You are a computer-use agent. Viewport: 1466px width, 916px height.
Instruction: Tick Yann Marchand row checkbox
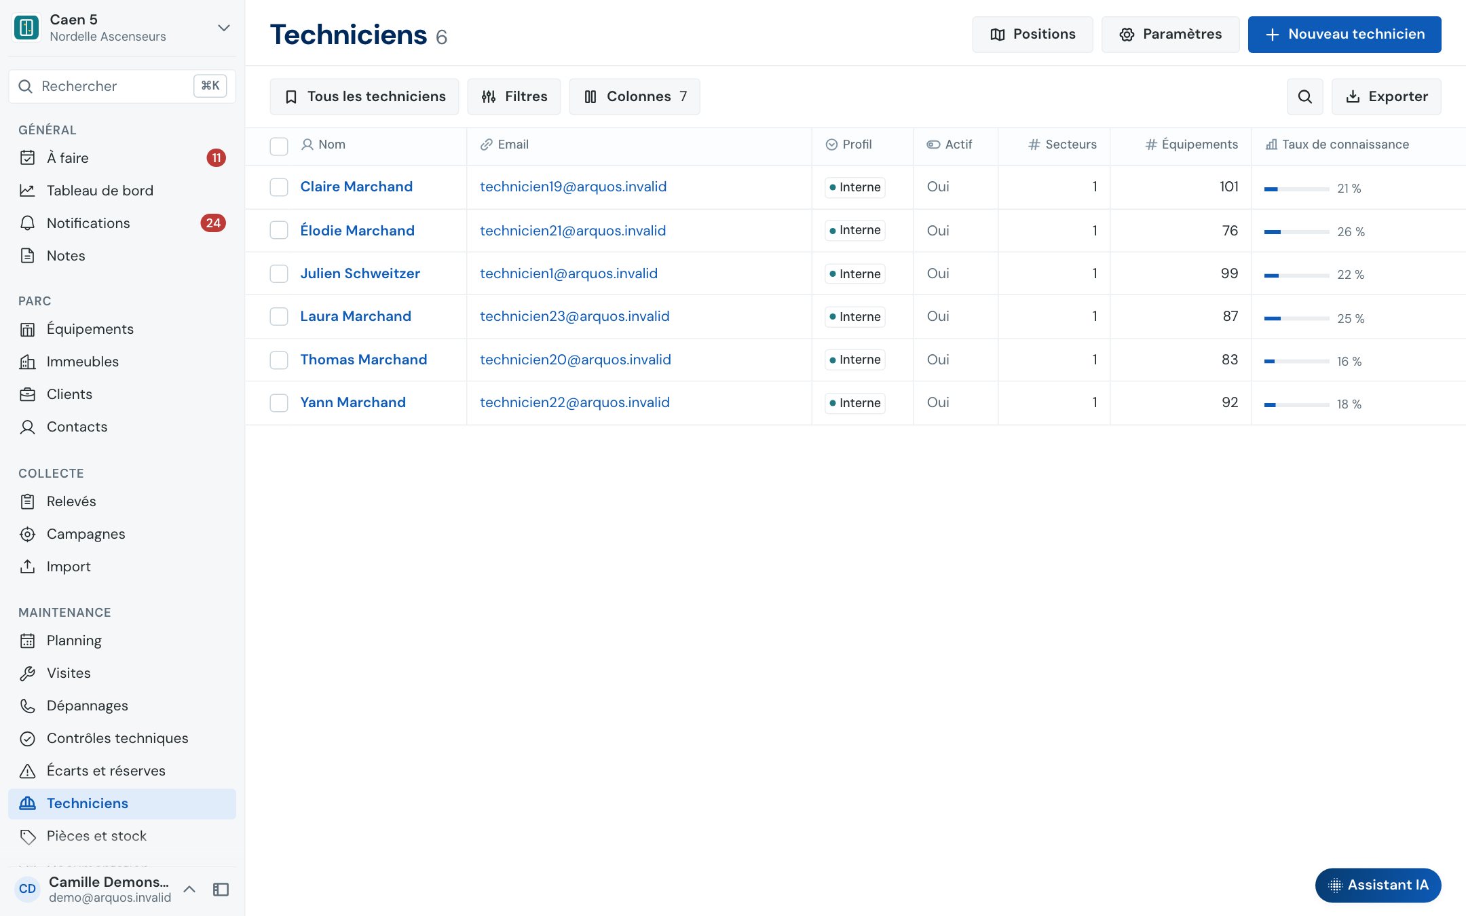coord(279,403)
